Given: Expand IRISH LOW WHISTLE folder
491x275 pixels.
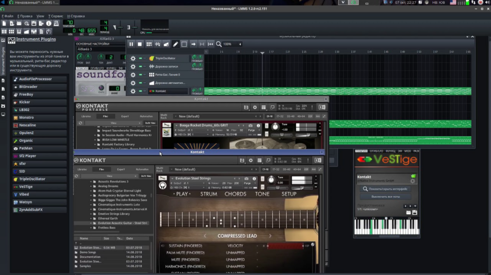Looking at the screenshot, I should pyautogui.click(x=95, y=140).
